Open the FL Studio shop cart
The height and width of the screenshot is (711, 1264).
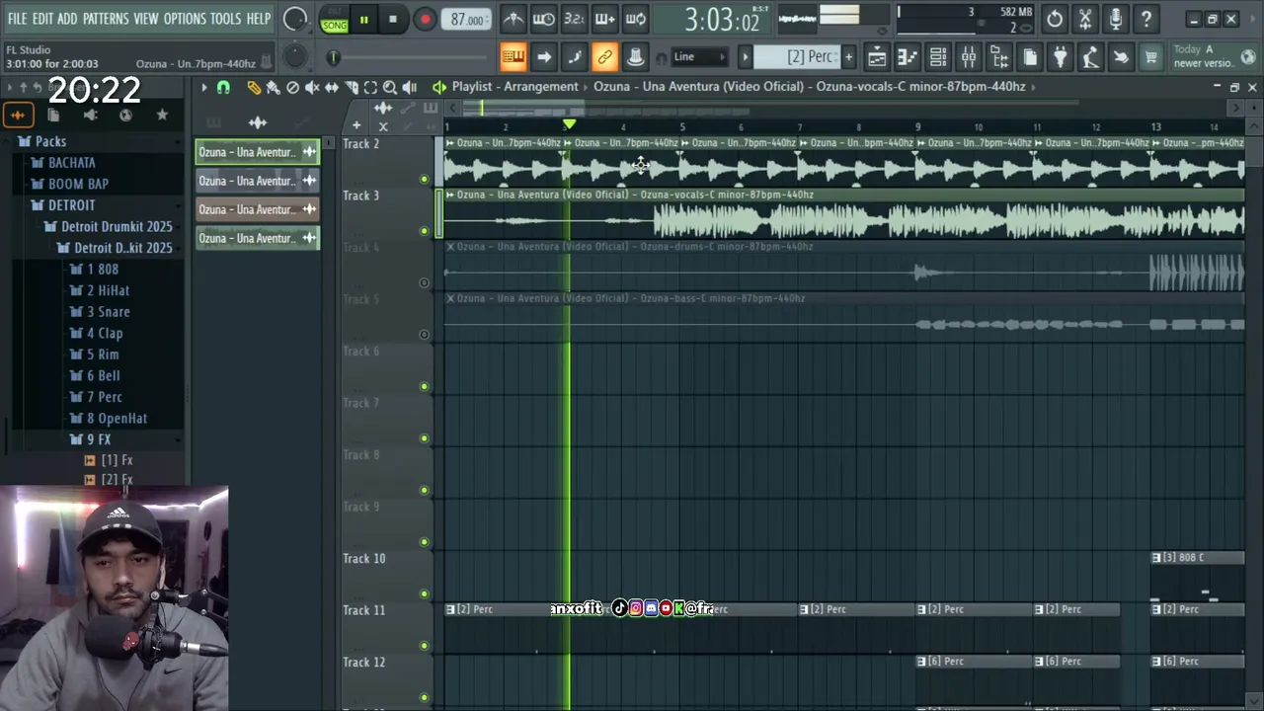pos(1151,57)
